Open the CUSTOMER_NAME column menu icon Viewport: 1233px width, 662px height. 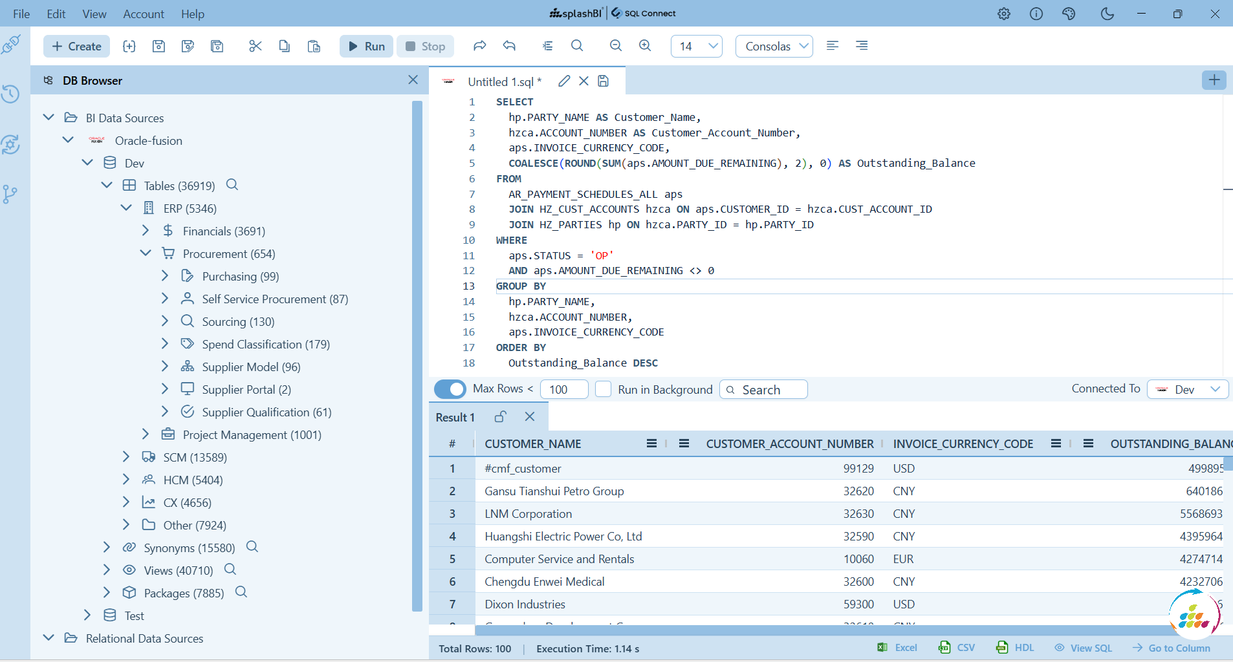(x=651, y=443)
